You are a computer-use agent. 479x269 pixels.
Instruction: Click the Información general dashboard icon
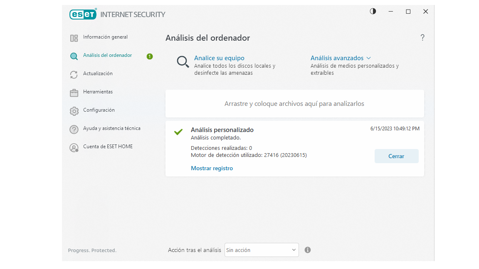(74, 38)
